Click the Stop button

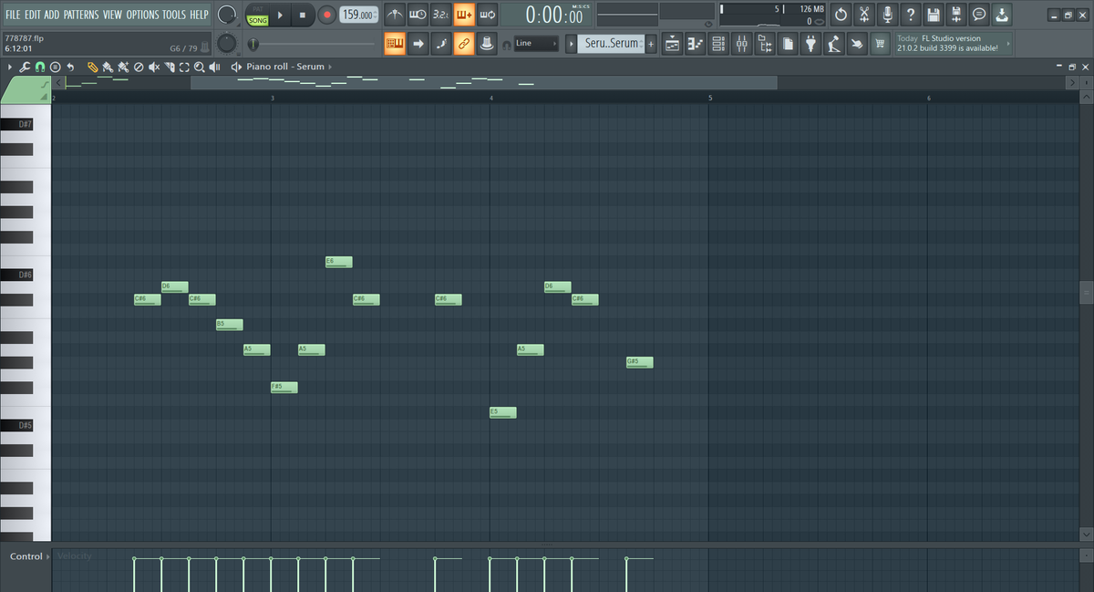coord(303,15)
